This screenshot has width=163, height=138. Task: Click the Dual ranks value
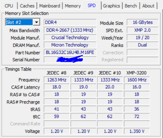pos(143,45)
